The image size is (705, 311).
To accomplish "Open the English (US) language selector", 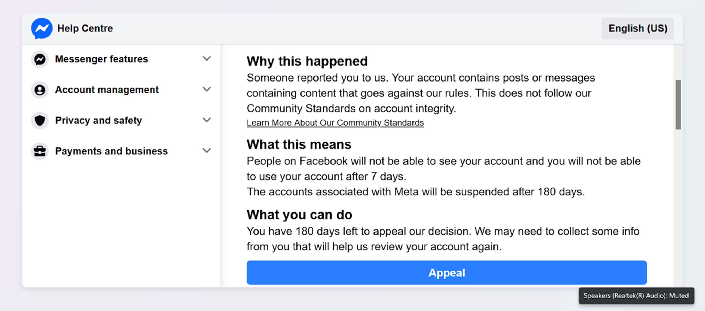I will tap(638, 28).
